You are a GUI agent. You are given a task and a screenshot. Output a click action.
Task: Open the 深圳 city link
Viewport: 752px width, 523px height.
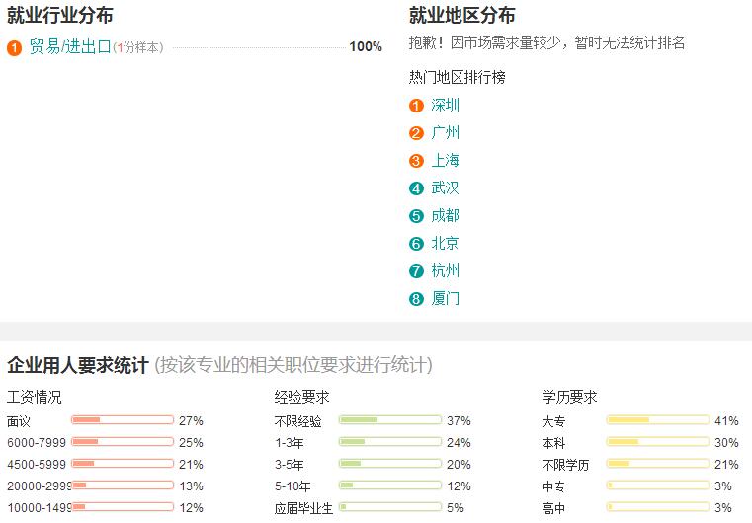click(x=445, y=105)
